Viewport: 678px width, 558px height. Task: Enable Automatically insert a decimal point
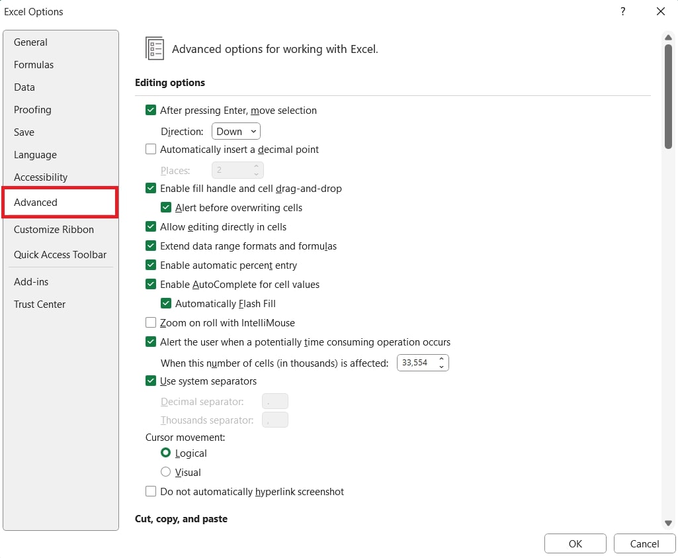tap(150, 149)
